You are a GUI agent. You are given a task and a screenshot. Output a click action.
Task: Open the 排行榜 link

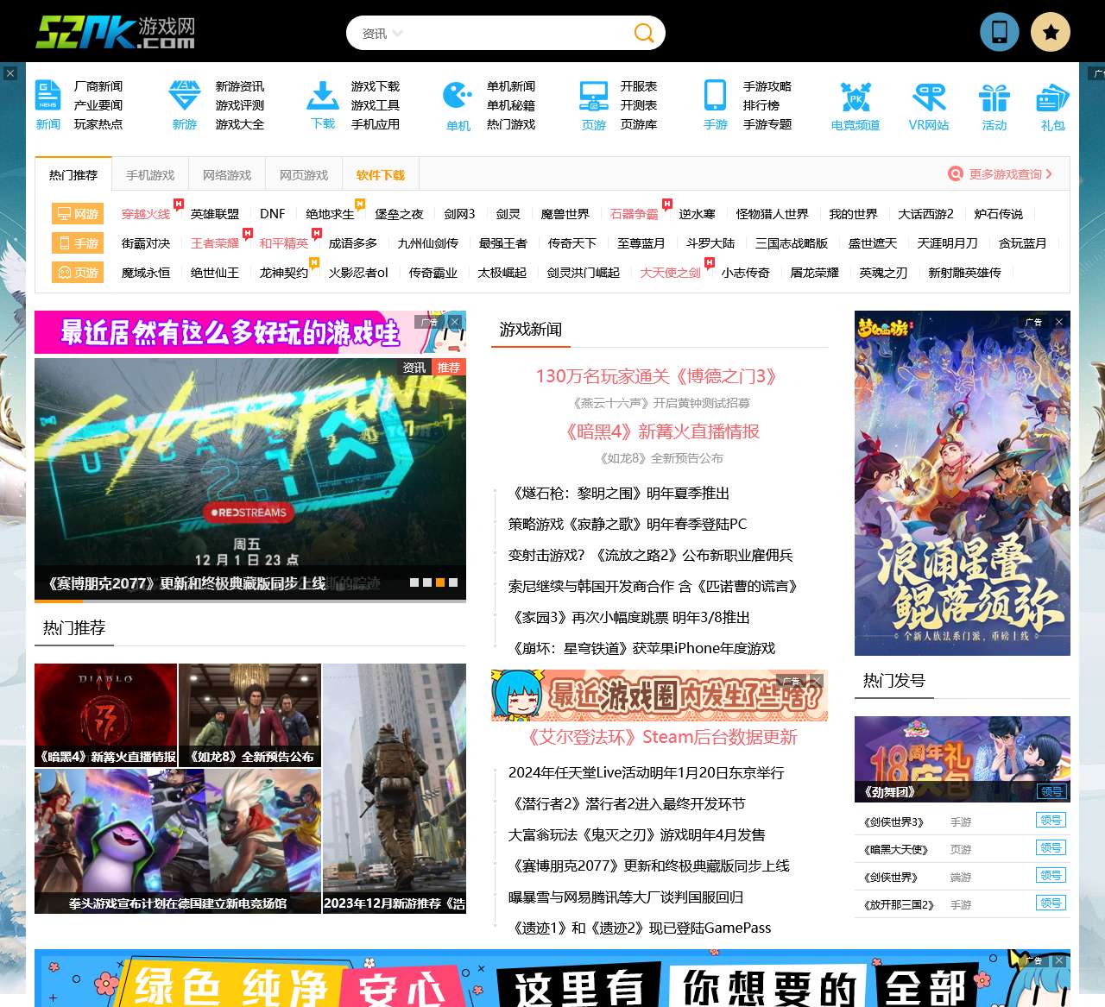[x=761, y=105]
